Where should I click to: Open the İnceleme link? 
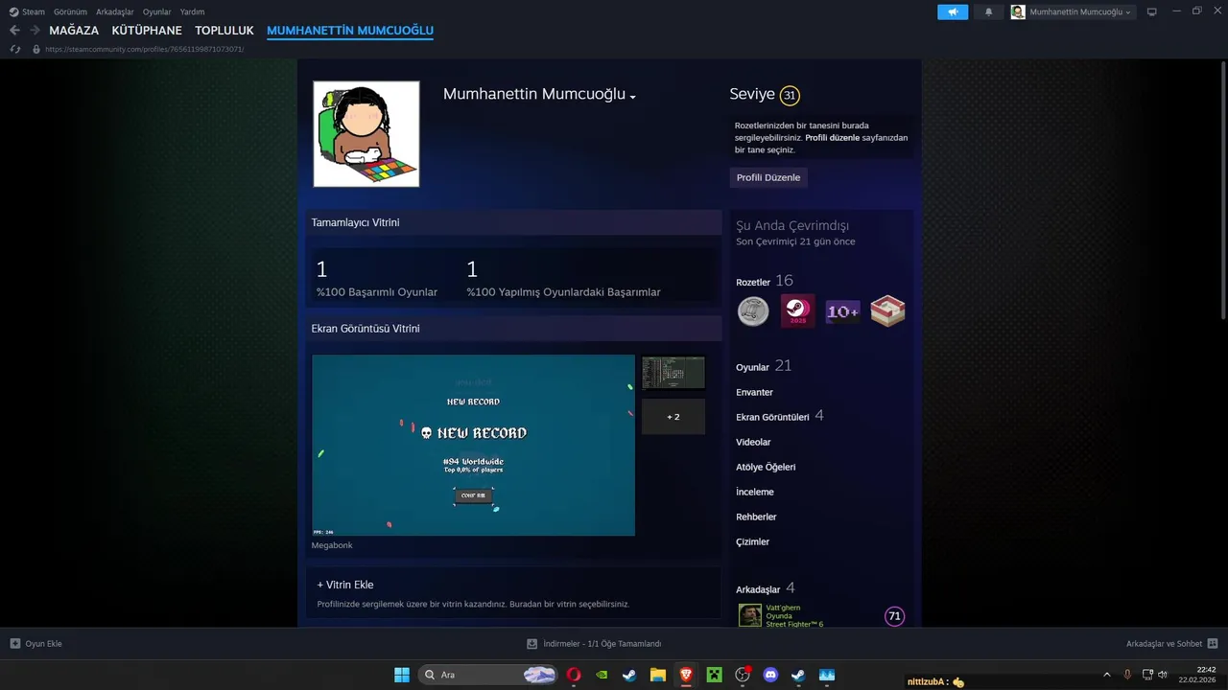[x=755, y=492]
